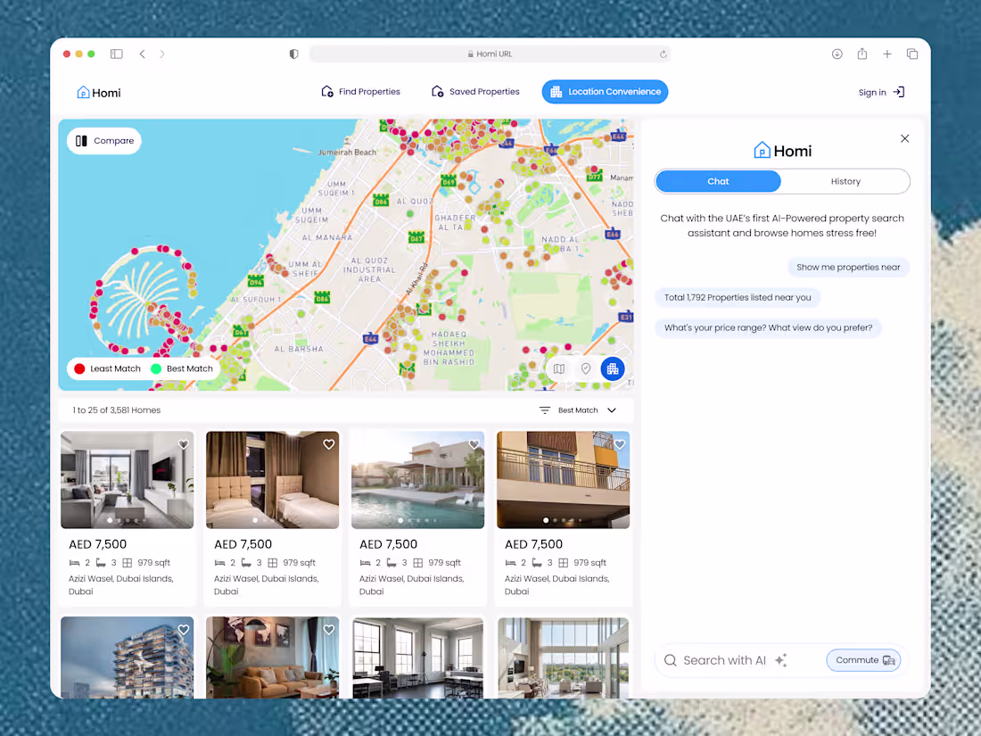Go forward with browser forward arrow

coord(162,54)
